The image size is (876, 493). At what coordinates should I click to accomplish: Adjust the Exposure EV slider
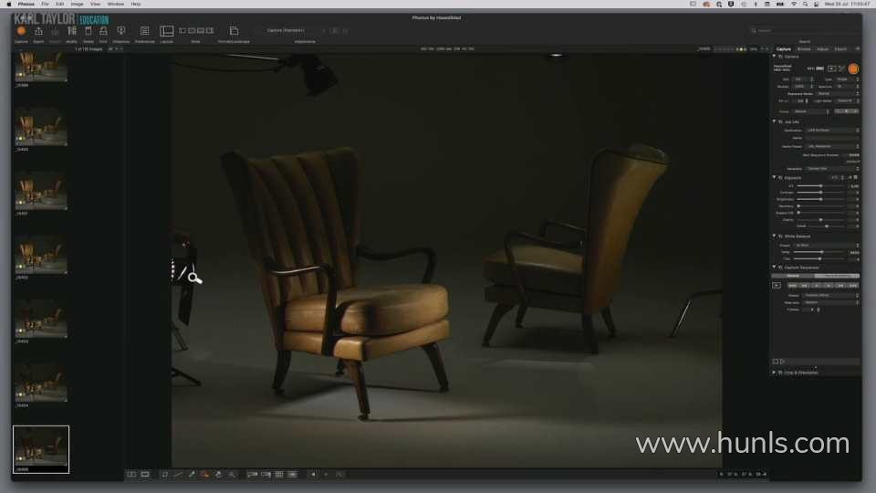click(x=820, y=185)
